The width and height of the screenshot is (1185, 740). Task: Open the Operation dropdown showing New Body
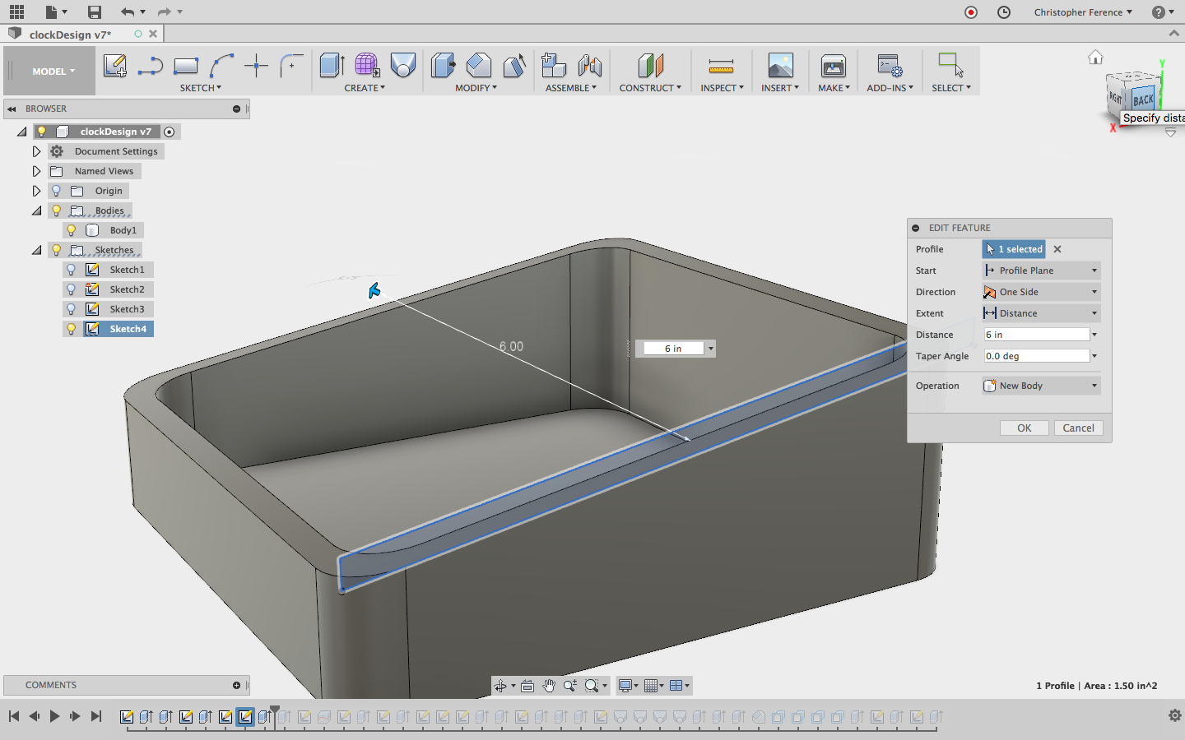point(1041,386)
